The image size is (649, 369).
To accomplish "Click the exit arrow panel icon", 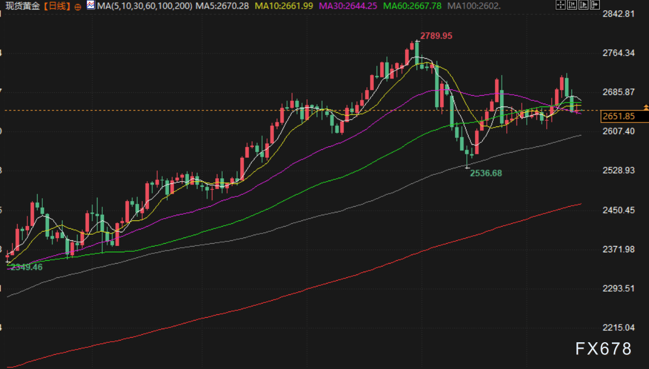I will click(595, 5).
